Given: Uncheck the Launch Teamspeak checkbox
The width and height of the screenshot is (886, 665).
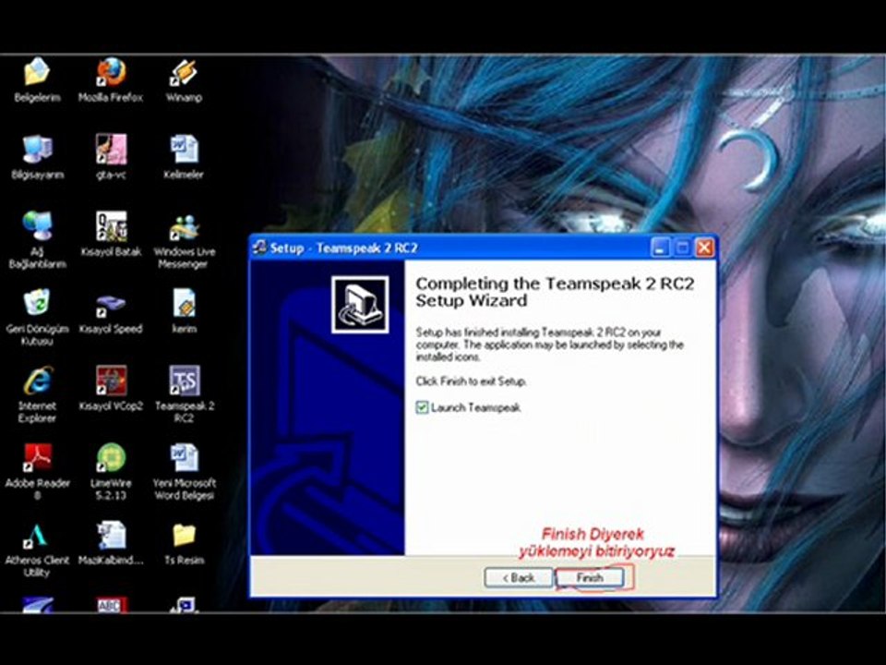Looking at the screenshot, I should pyautogui.click(x=422, y=407).
